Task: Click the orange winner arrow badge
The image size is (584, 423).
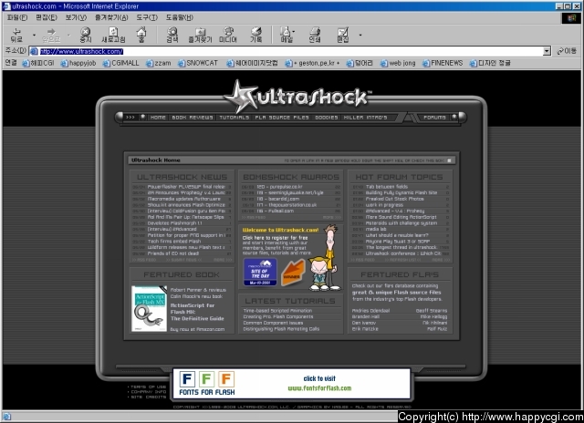Action: pos(293,273)
